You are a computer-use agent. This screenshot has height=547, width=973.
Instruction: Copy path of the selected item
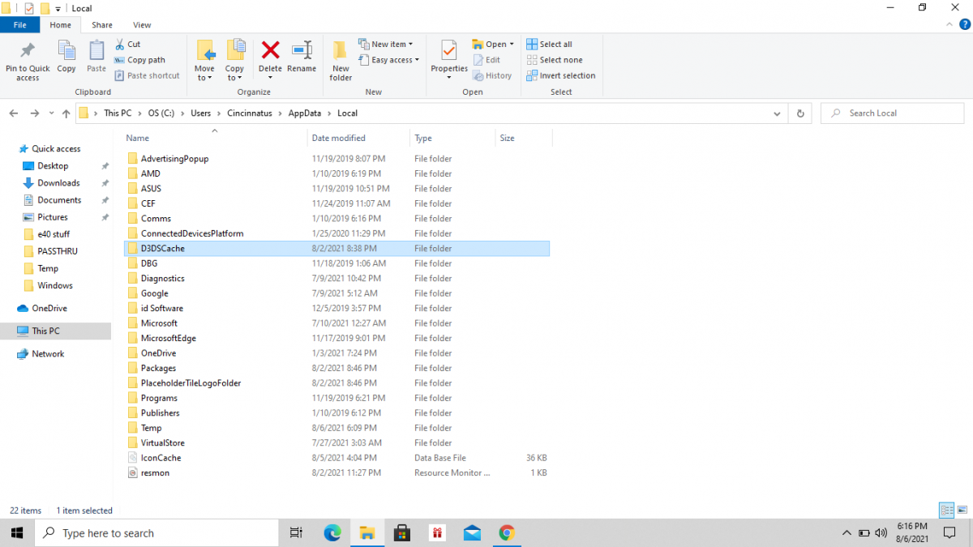[x=140, y=60]
